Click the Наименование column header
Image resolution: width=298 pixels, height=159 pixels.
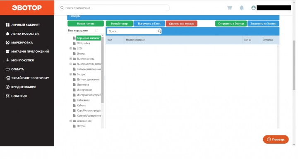click(183, 40)
